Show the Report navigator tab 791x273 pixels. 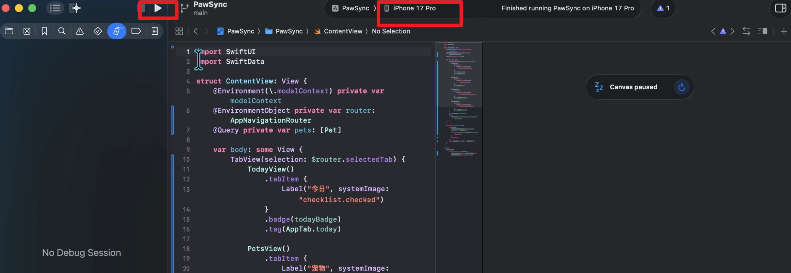point(155,31)
